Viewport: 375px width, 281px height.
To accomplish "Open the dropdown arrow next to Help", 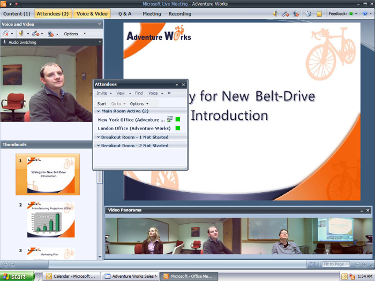I will (x=371, y=13).
